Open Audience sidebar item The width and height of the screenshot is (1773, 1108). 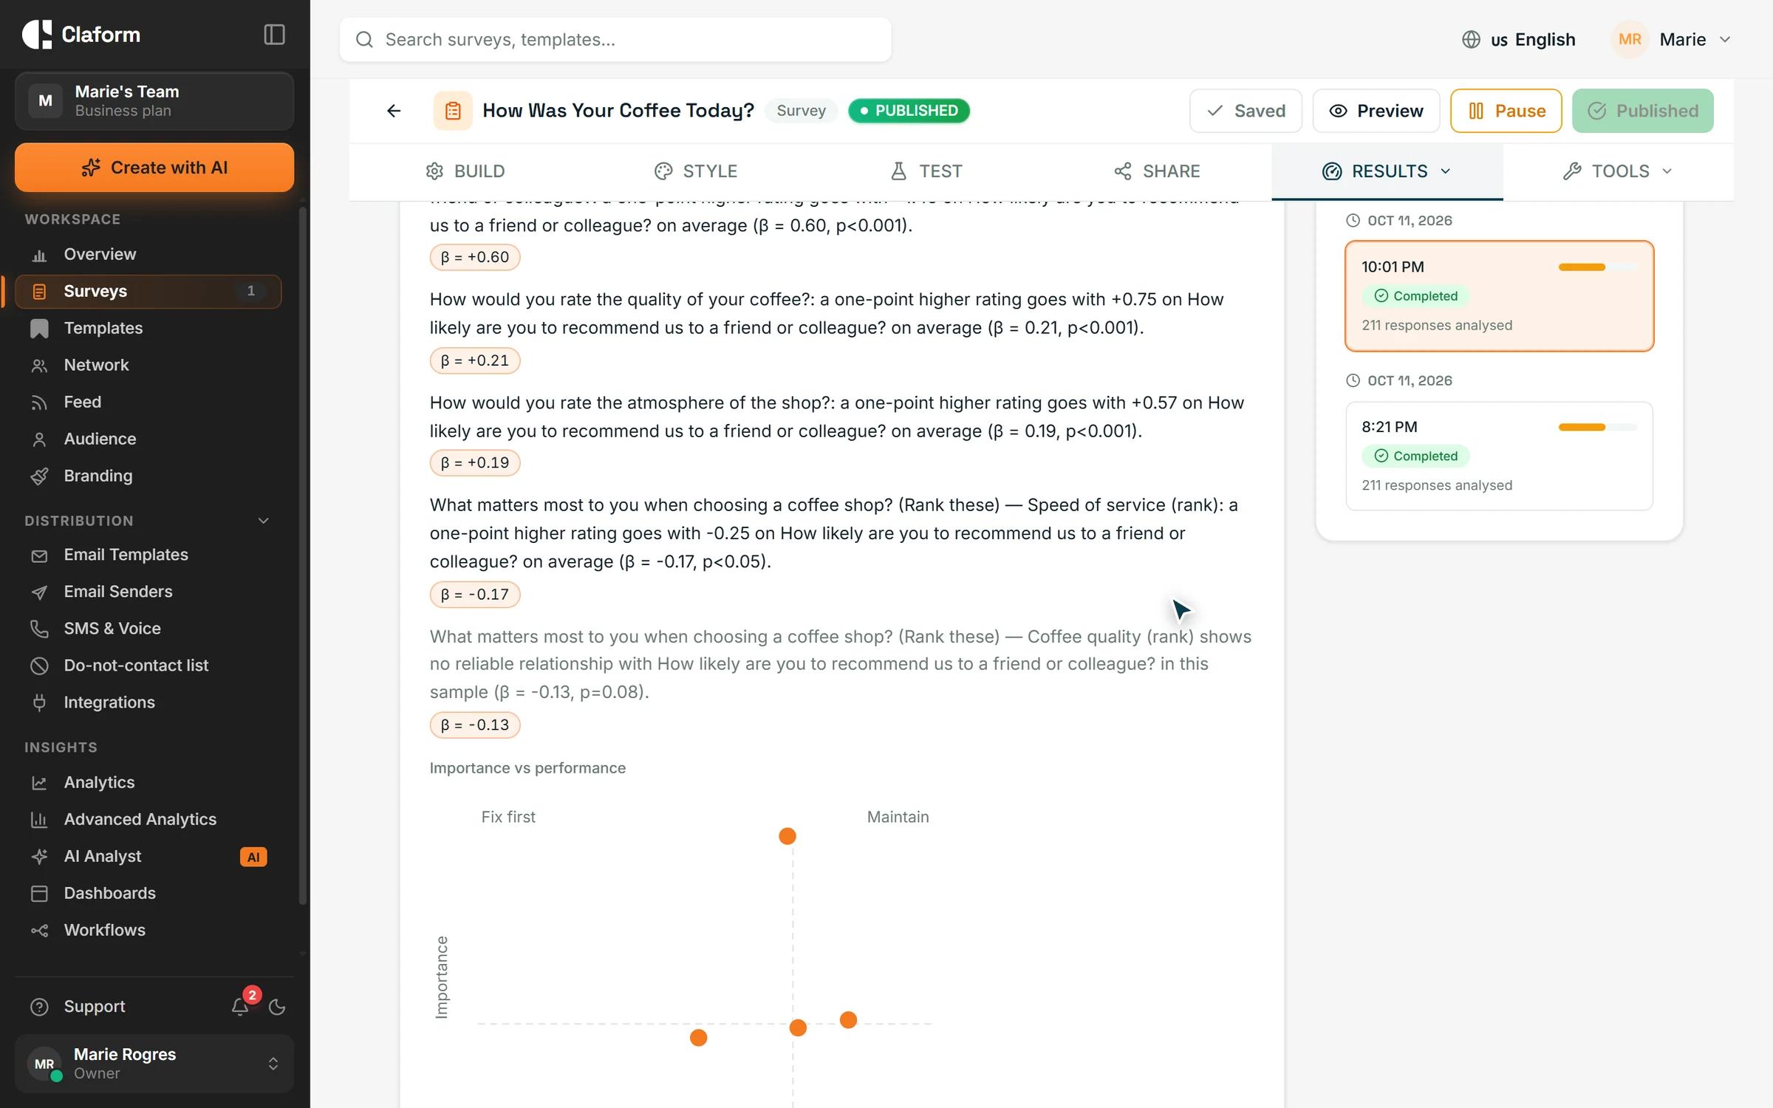pos(148,439)
